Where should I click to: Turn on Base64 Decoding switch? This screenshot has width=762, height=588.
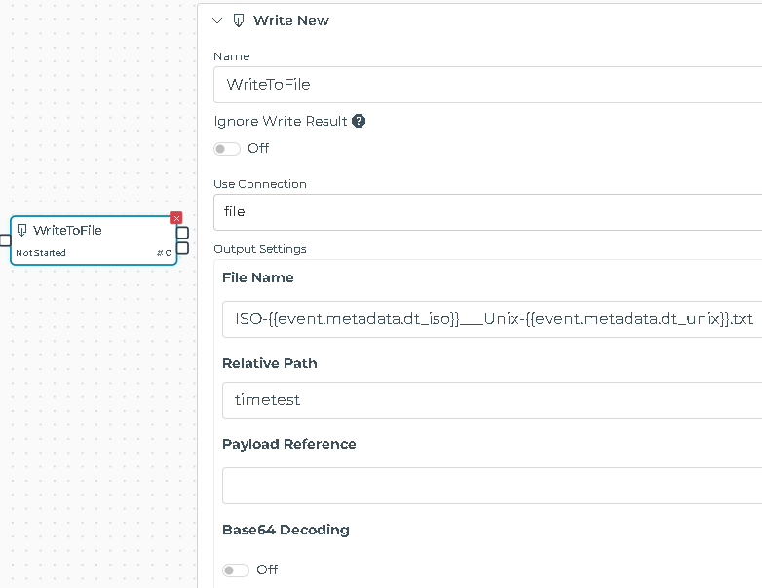click(235, 570)
